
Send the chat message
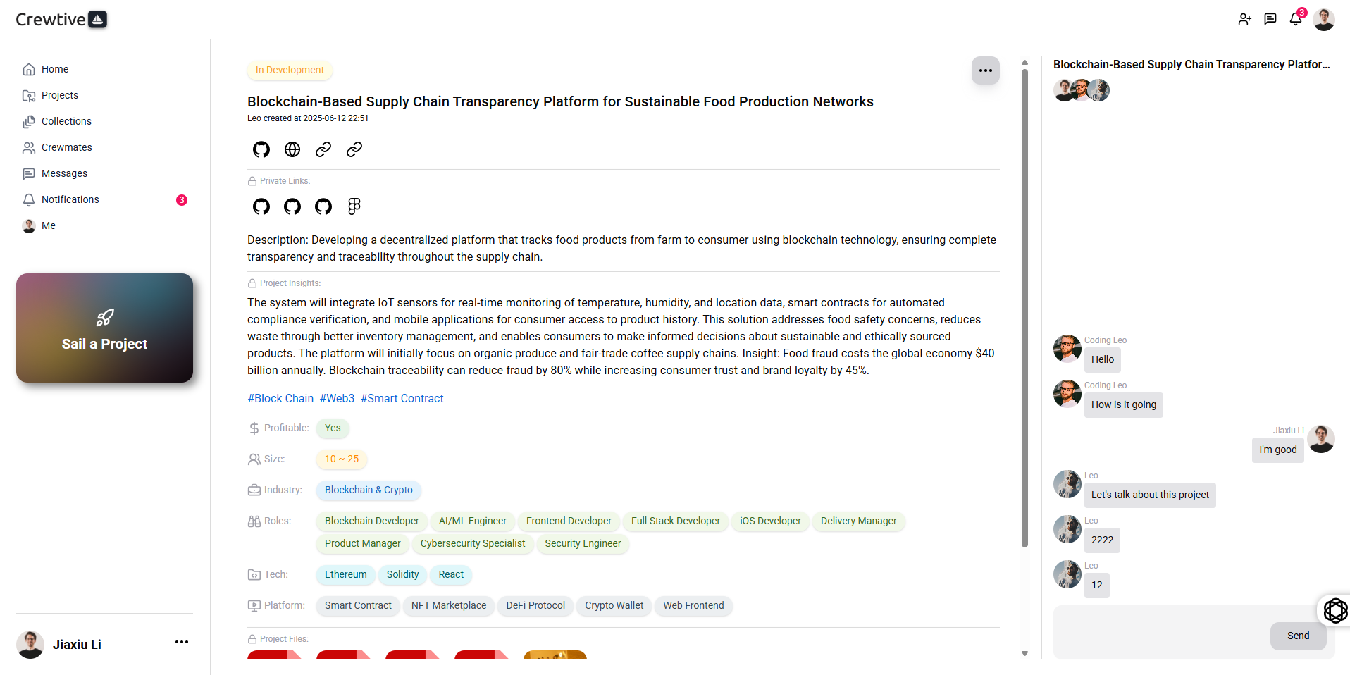(x=1298, y=636)
